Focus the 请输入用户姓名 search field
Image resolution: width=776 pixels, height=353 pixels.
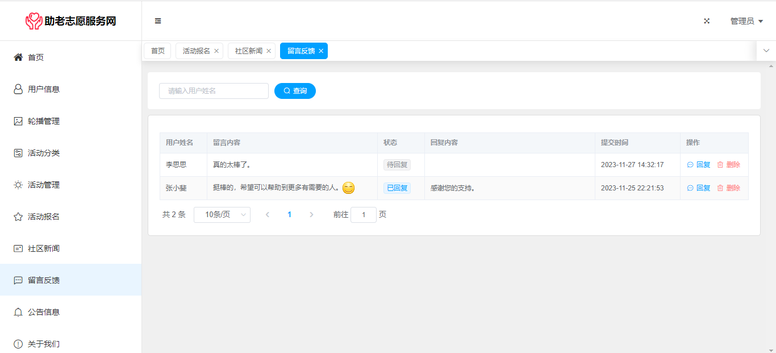tap(214, 91)
